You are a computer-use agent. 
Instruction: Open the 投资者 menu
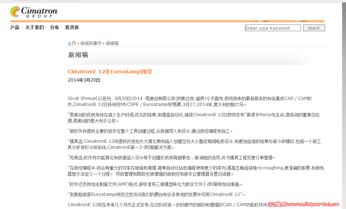tap(72, 27)
